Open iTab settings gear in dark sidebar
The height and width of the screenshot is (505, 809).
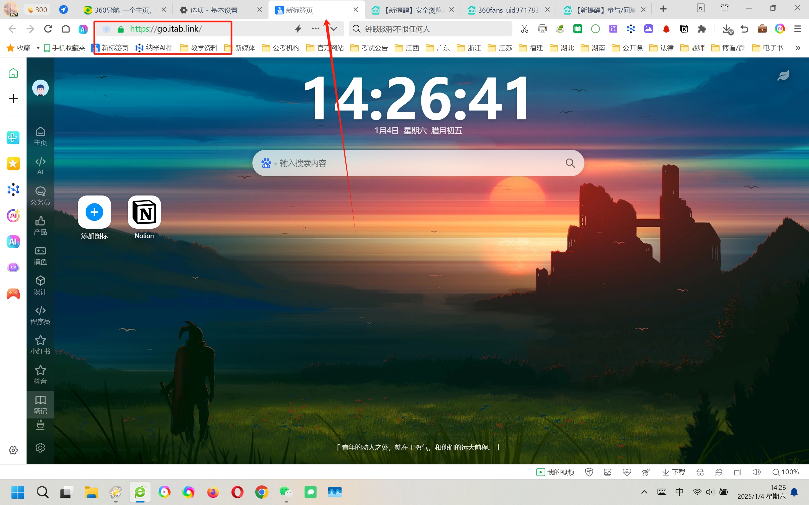[40, 448]
